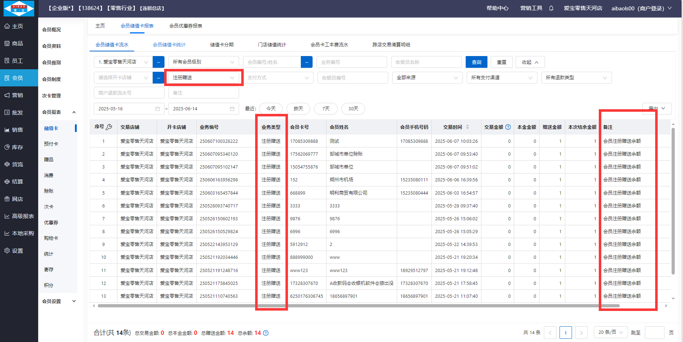Click the ellipsis button beside 会员编号/姓名 field
Viewport: 683px width, 342px height.
click(x=307, y=62)
